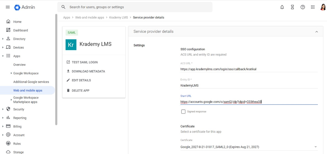Image resolution: width=327 pixels, height=154 pixels.
Task: Click the Google Admin logo
Action: click(24, 7)
